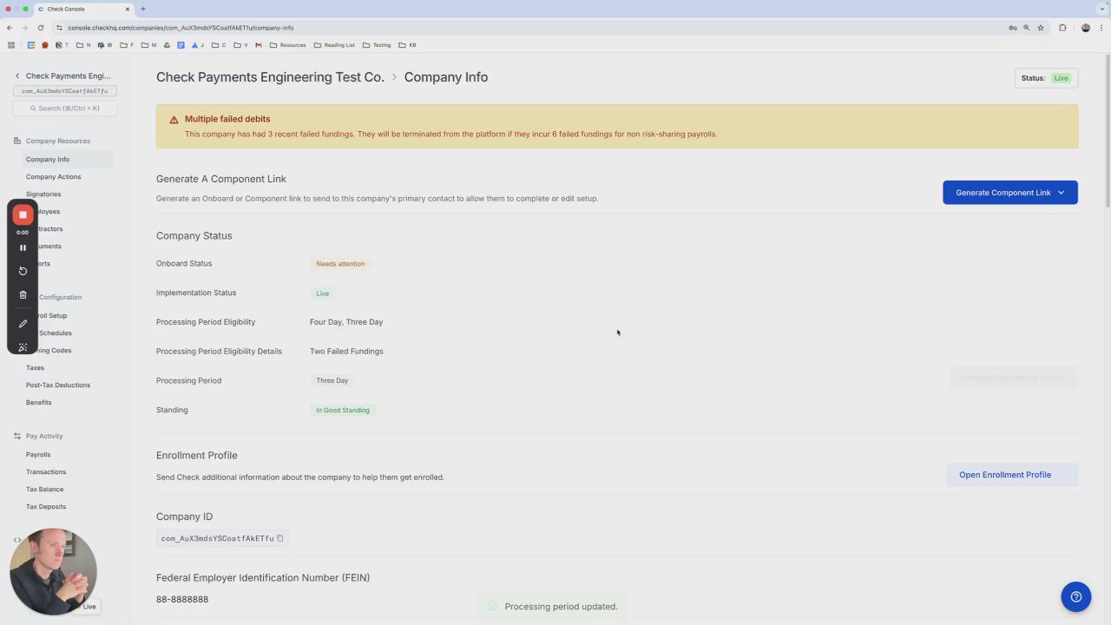Reload the page in browser
This screenshot has height=625, width=1111.
[41, 28]
